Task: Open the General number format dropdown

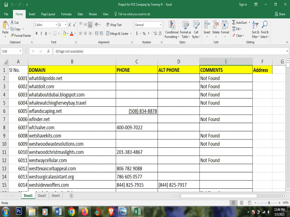Action: coord(161,25)
